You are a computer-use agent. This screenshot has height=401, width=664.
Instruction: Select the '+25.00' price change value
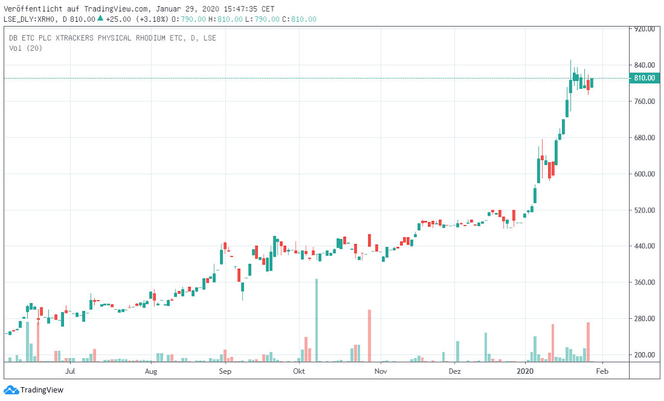coord(118,19)
